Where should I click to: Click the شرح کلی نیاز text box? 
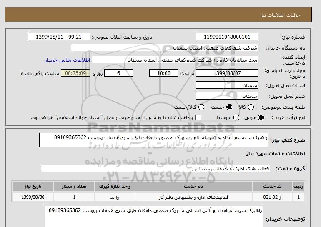(154, 140)
